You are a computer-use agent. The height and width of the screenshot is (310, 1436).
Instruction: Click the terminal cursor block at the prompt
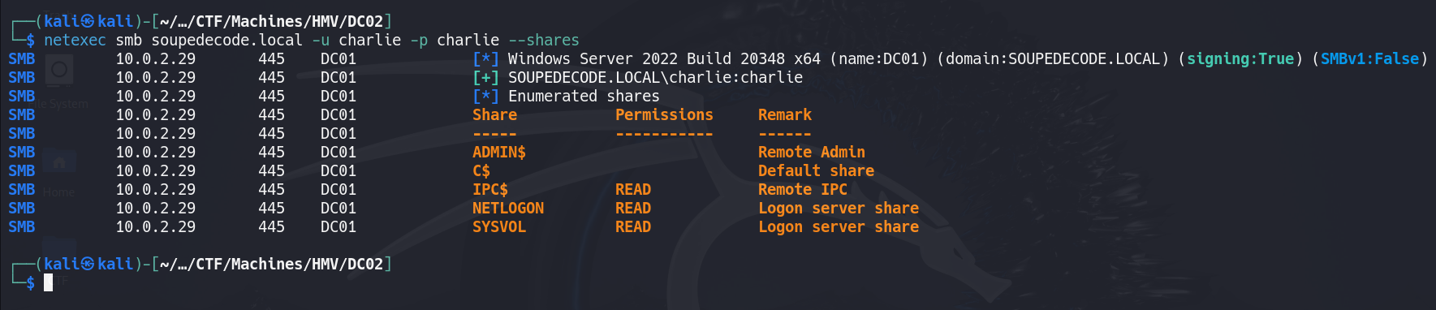pyautogui.click(x=48, y=282)
